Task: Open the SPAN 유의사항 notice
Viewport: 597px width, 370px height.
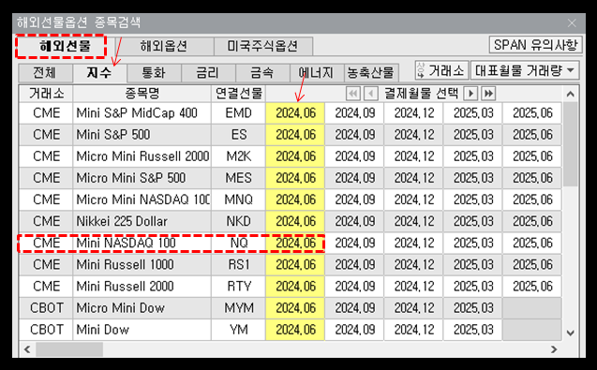Action: 536,45
